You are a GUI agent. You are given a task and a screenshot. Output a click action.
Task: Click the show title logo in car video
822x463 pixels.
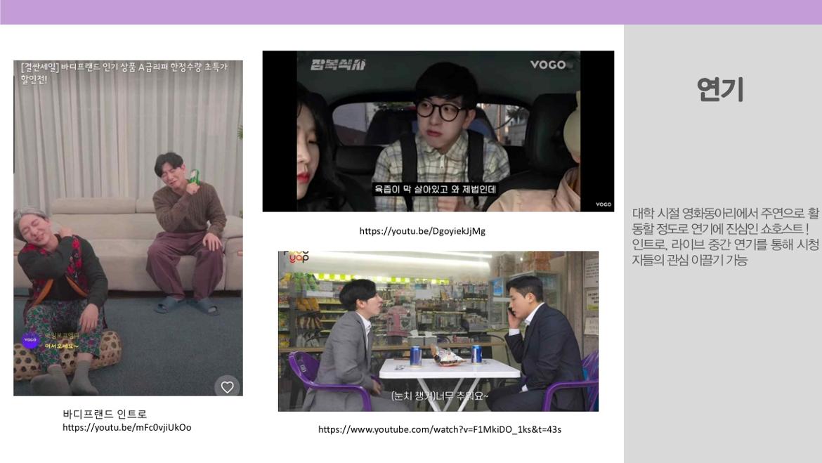pos(338,65)
